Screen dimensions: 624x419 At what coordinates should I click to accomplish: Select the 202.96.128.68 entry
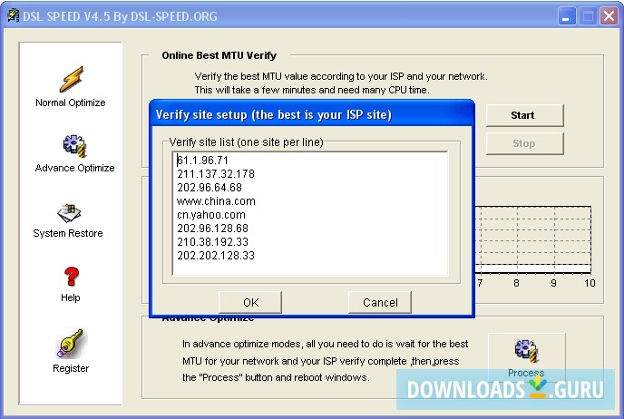pos(212,229)
